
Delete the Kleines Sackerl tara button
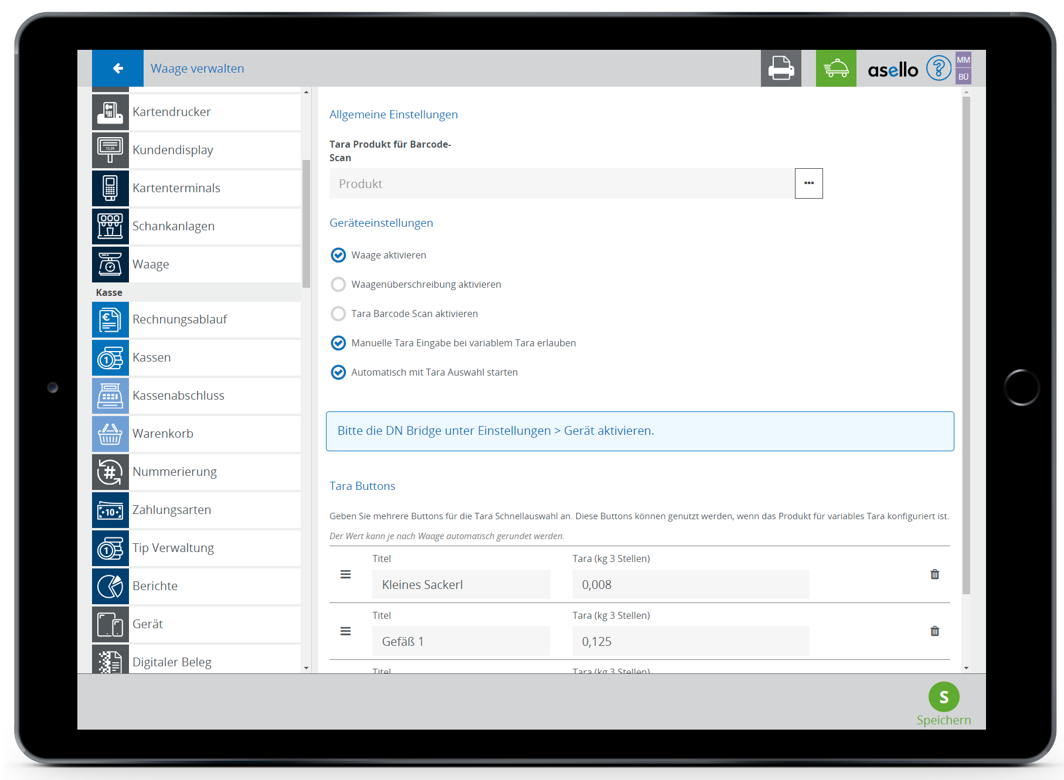[x=934, y=574]
